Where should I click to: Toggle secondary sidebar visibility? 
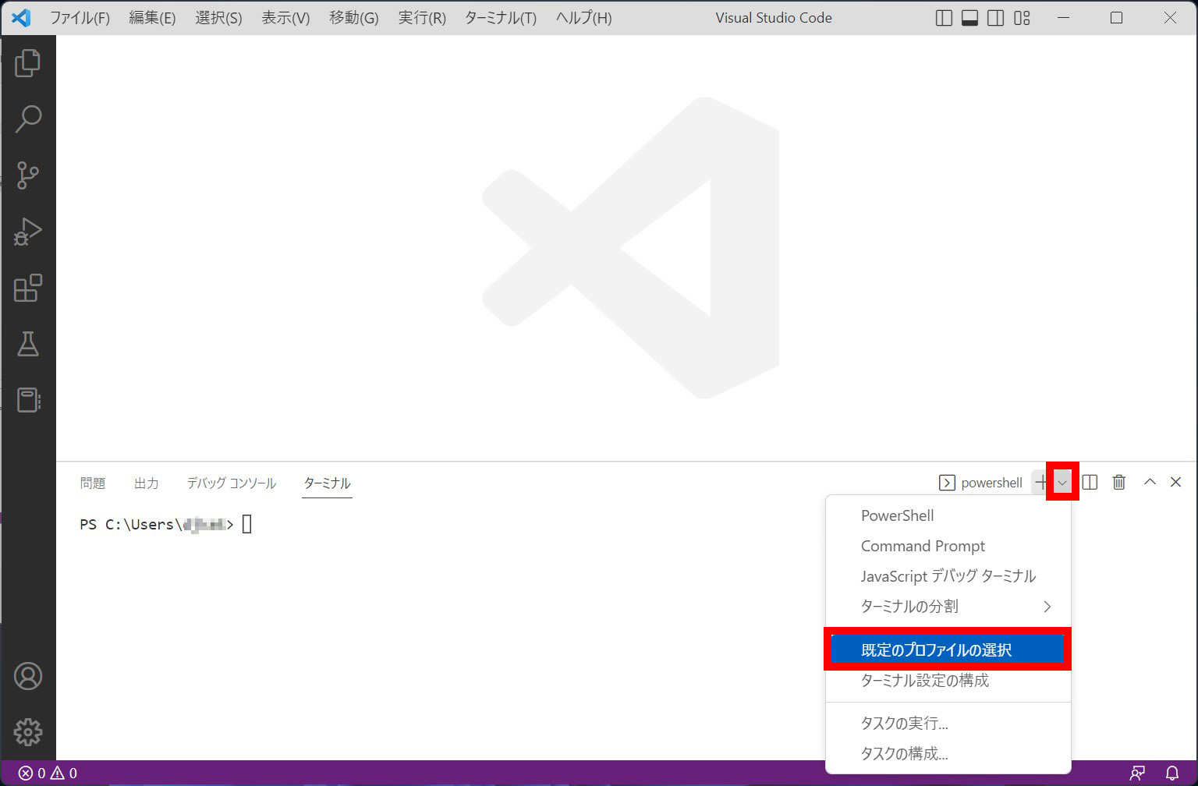pyautogui.click(x=996, y=17)
